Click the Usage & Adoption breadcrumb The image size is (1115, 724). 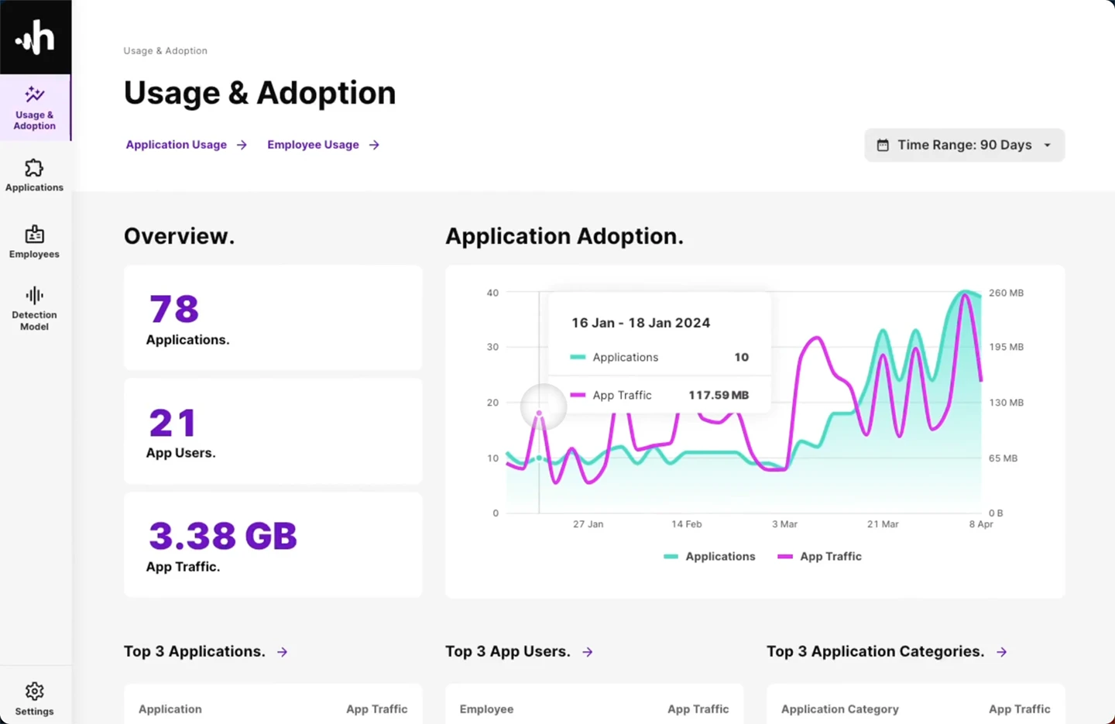coord(165,50)
